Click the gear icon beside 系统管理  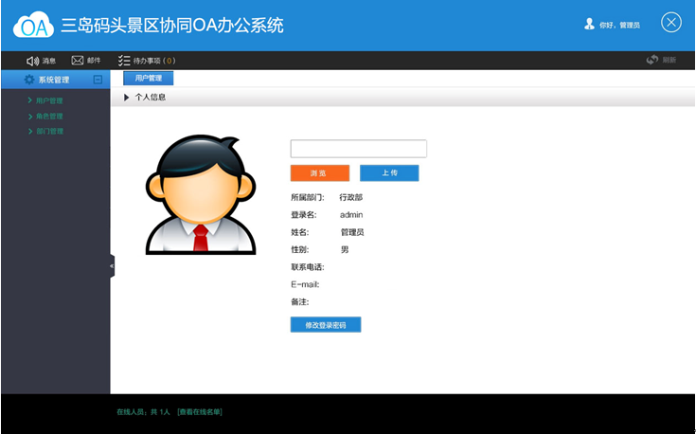pyautogui.click(x=28, y=80)
